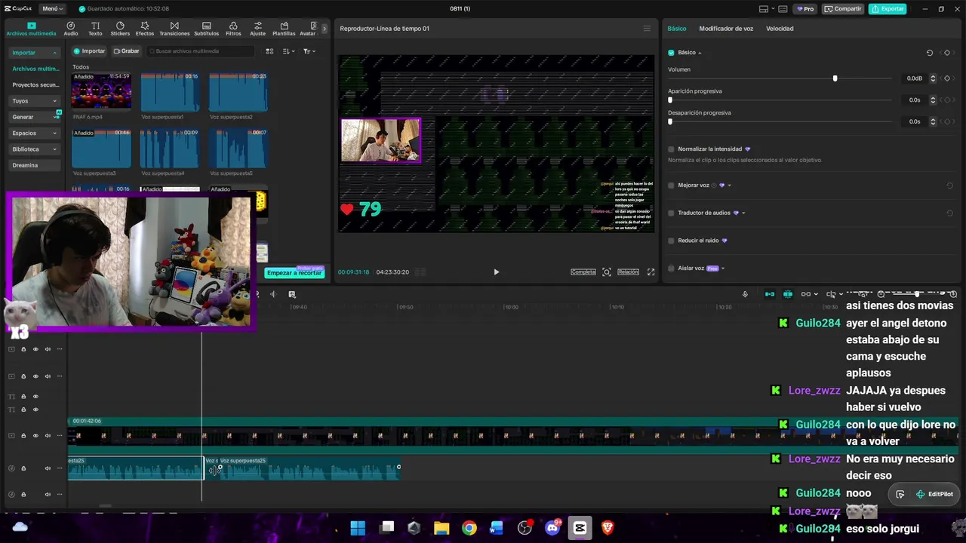Viewport: 966px width, 543px height.
Task: Mute the Voz superpuesta25 audio track
Action: [x=48, y=468]
